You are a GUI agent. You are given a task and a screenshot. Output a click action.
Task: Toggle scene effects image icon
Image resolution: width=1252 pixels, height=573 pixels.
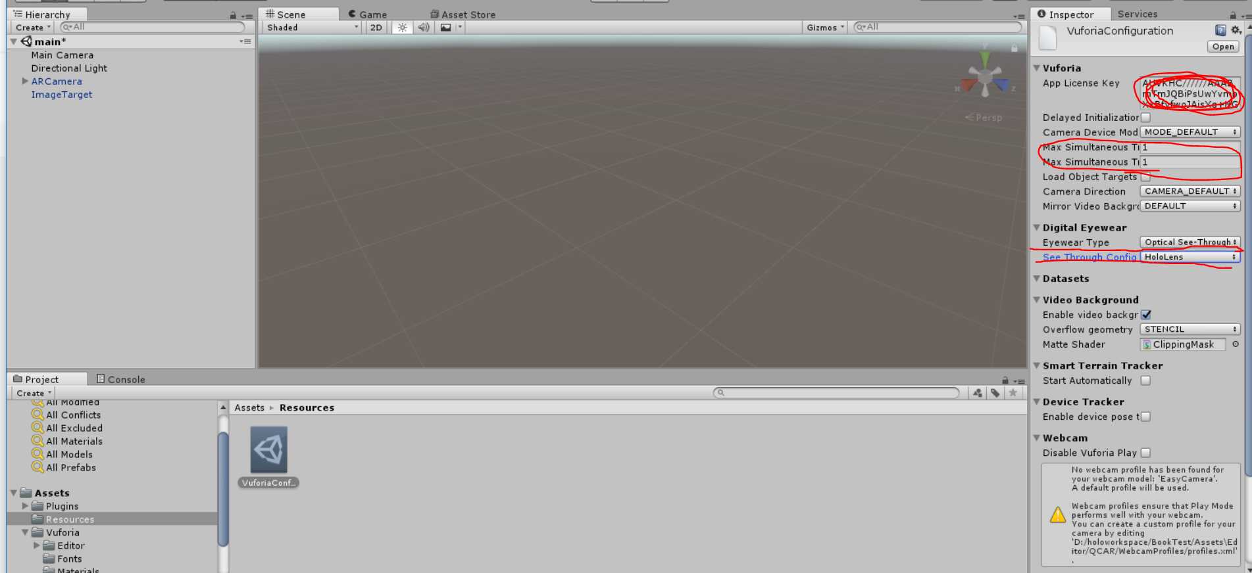coord(445,28)
